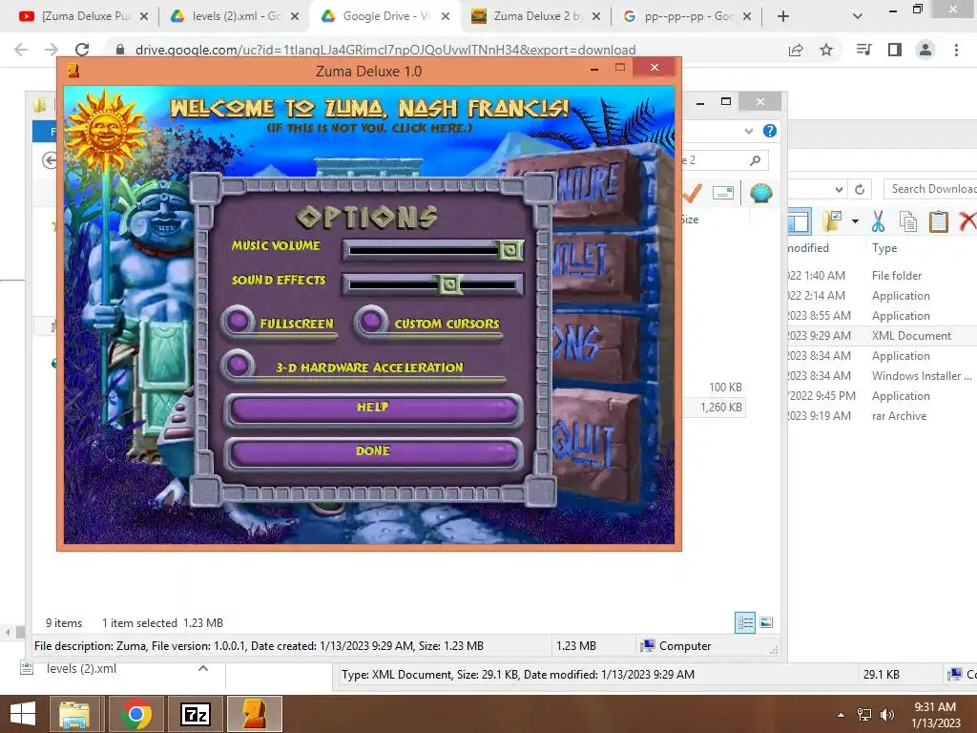Select the 1,260 KB file size cell
Screen dimensions: 977x733
721,407
